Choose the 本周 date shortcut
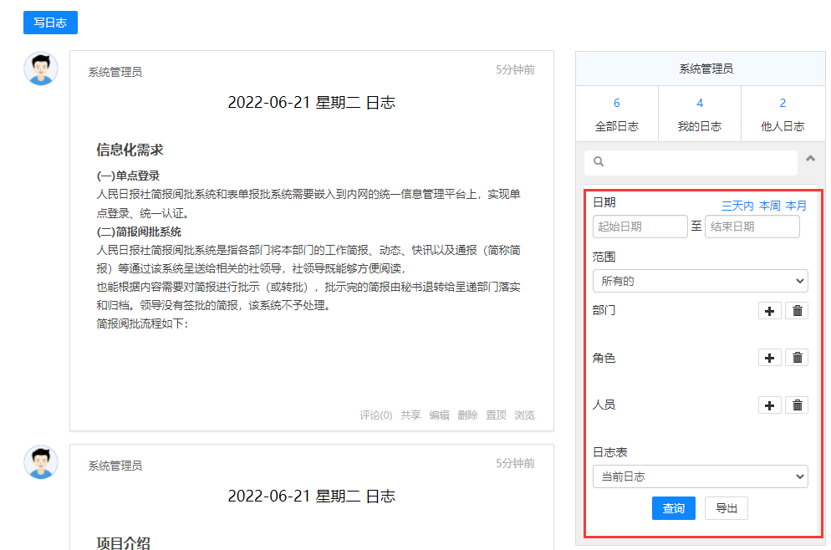The height and width of the screenshot is (550, 831). [x=769, y=206]
